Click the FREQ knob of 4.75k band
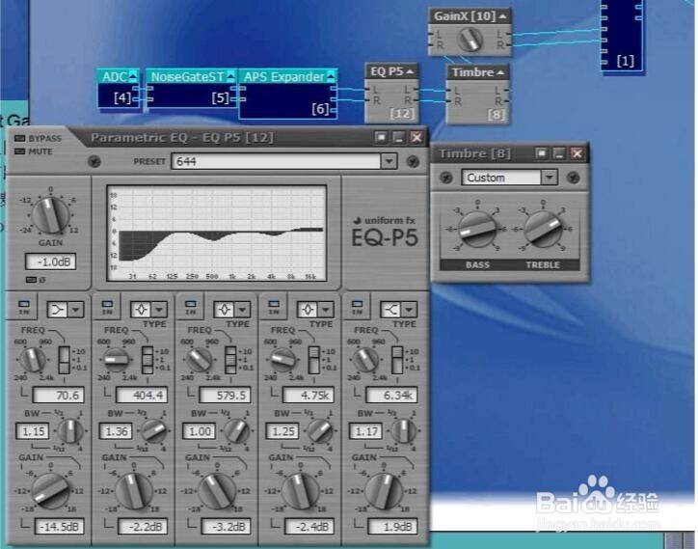The image size is (698, 549). [282, 359]
